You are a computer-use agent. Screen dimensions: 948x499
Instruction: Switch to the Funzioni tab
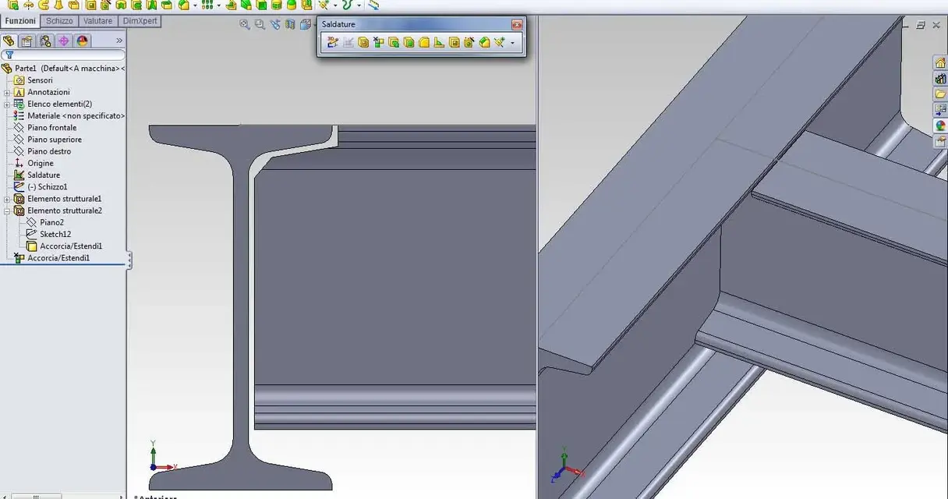coord(20,21)
